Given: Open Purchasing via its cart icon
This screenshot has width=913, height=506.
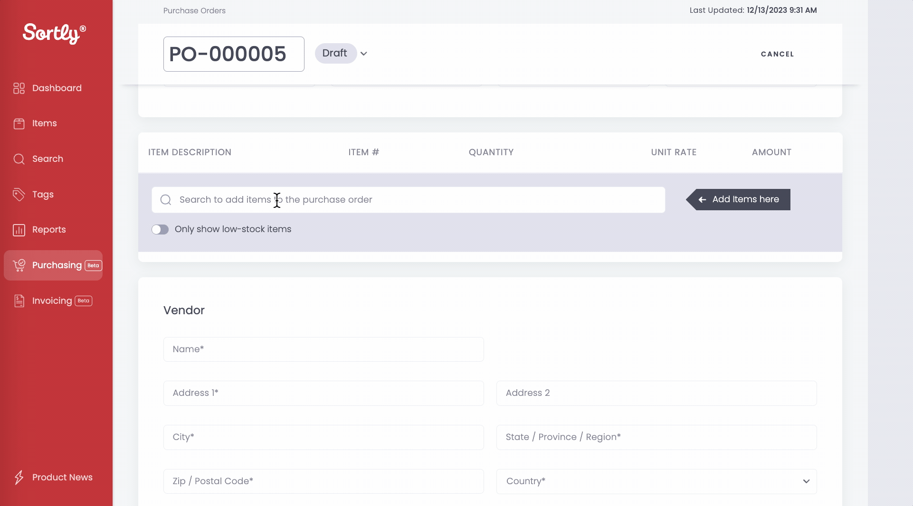Looking at the screenshot, I should pos(19,265).
